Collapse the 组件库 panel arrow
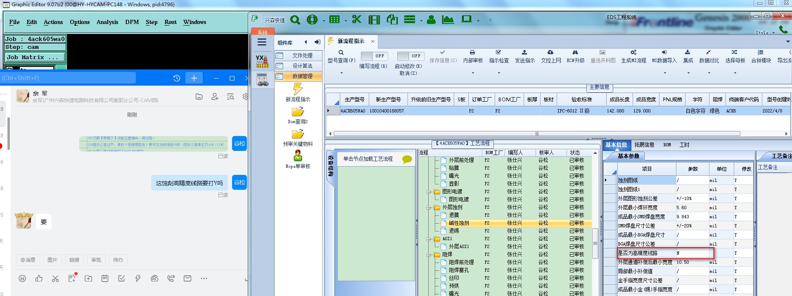The height and width of the screenshot is (296, 792). pos(306,42)
